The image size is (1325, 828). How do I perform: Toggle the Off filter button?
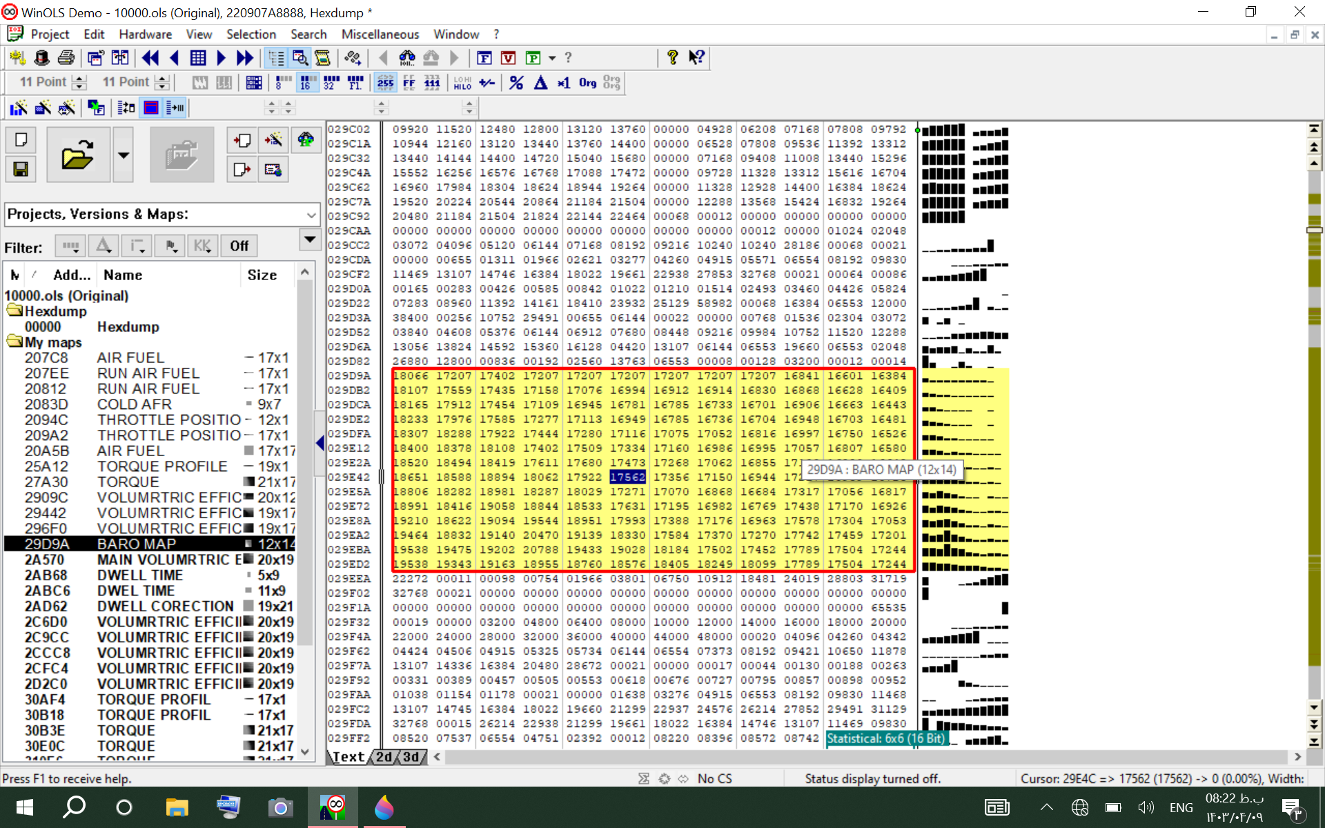[239, 246]
